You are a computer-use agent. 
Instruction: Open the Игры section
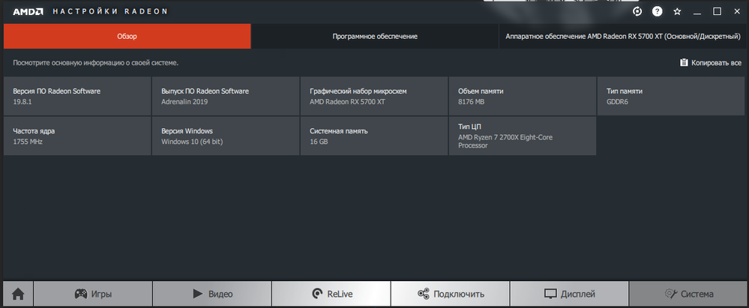[93, 294]
